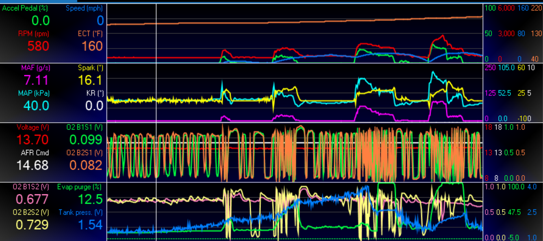The width and height of the screenshot is (543, 241).
Task: Select the Voltage reading 13.70
Action: tap(32, 140)
